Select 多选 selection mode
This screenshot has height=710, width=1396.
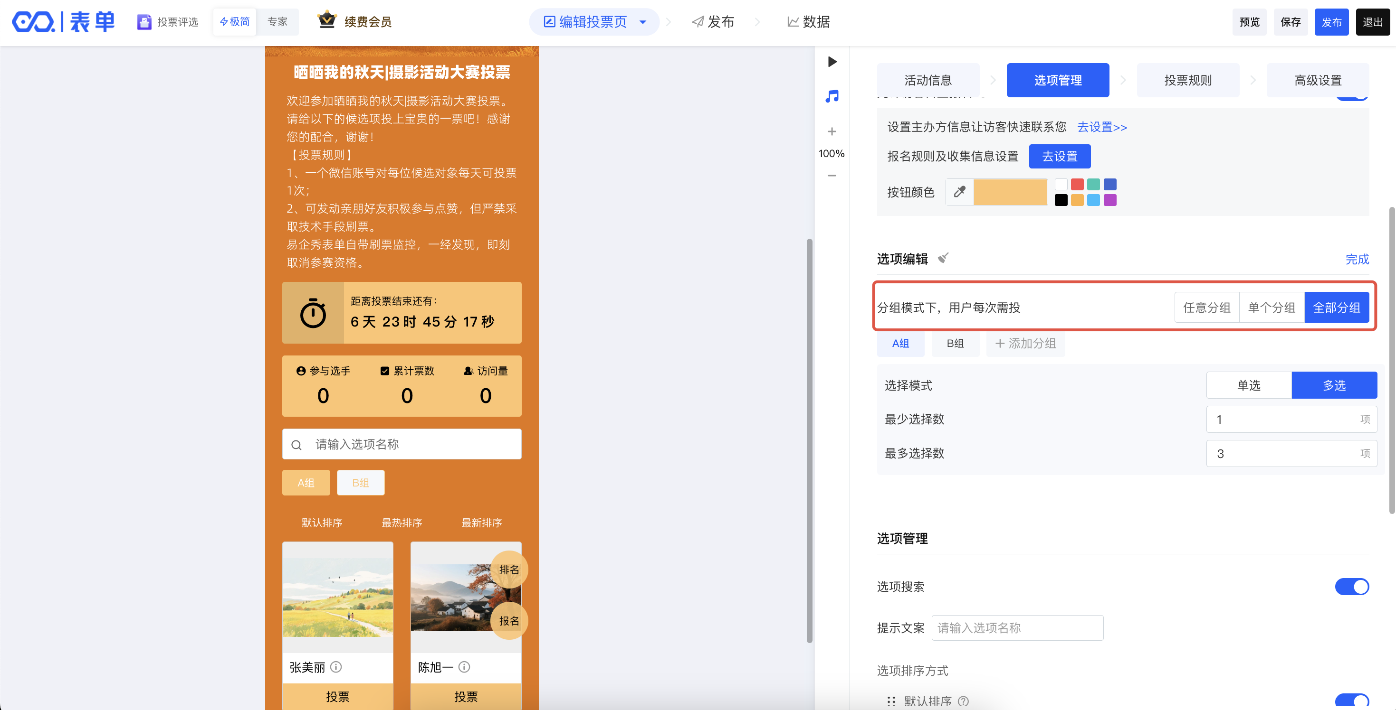pos(1334,385)
